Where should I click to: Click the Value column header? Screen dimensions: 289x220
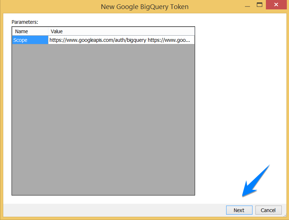[x=121, y=31]
